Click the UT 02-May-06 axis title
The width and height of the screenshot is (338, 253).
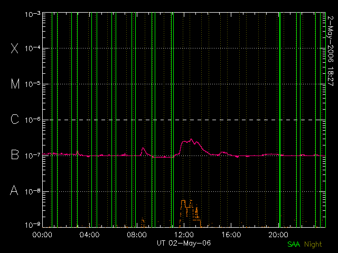(184, 243)
